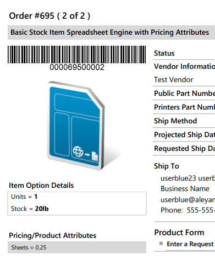Click the Sheets = 0.25 attribute row
This screenshot has height=266, width=215.
pyautogui.click(x=77, y=247)
